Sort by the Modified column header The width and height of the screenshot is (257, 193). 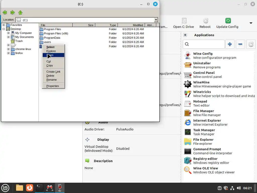(132, 25)
